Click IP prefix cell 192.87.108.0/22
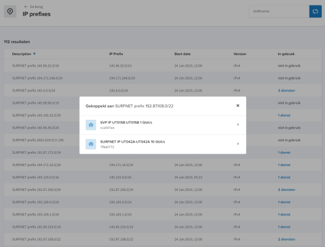This screenshot has width=325, height=247. tap(121, 240)
